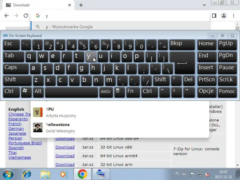Screen dimensions: 240x180
Task: Tap the up arrow key
Action: [176, 81]
